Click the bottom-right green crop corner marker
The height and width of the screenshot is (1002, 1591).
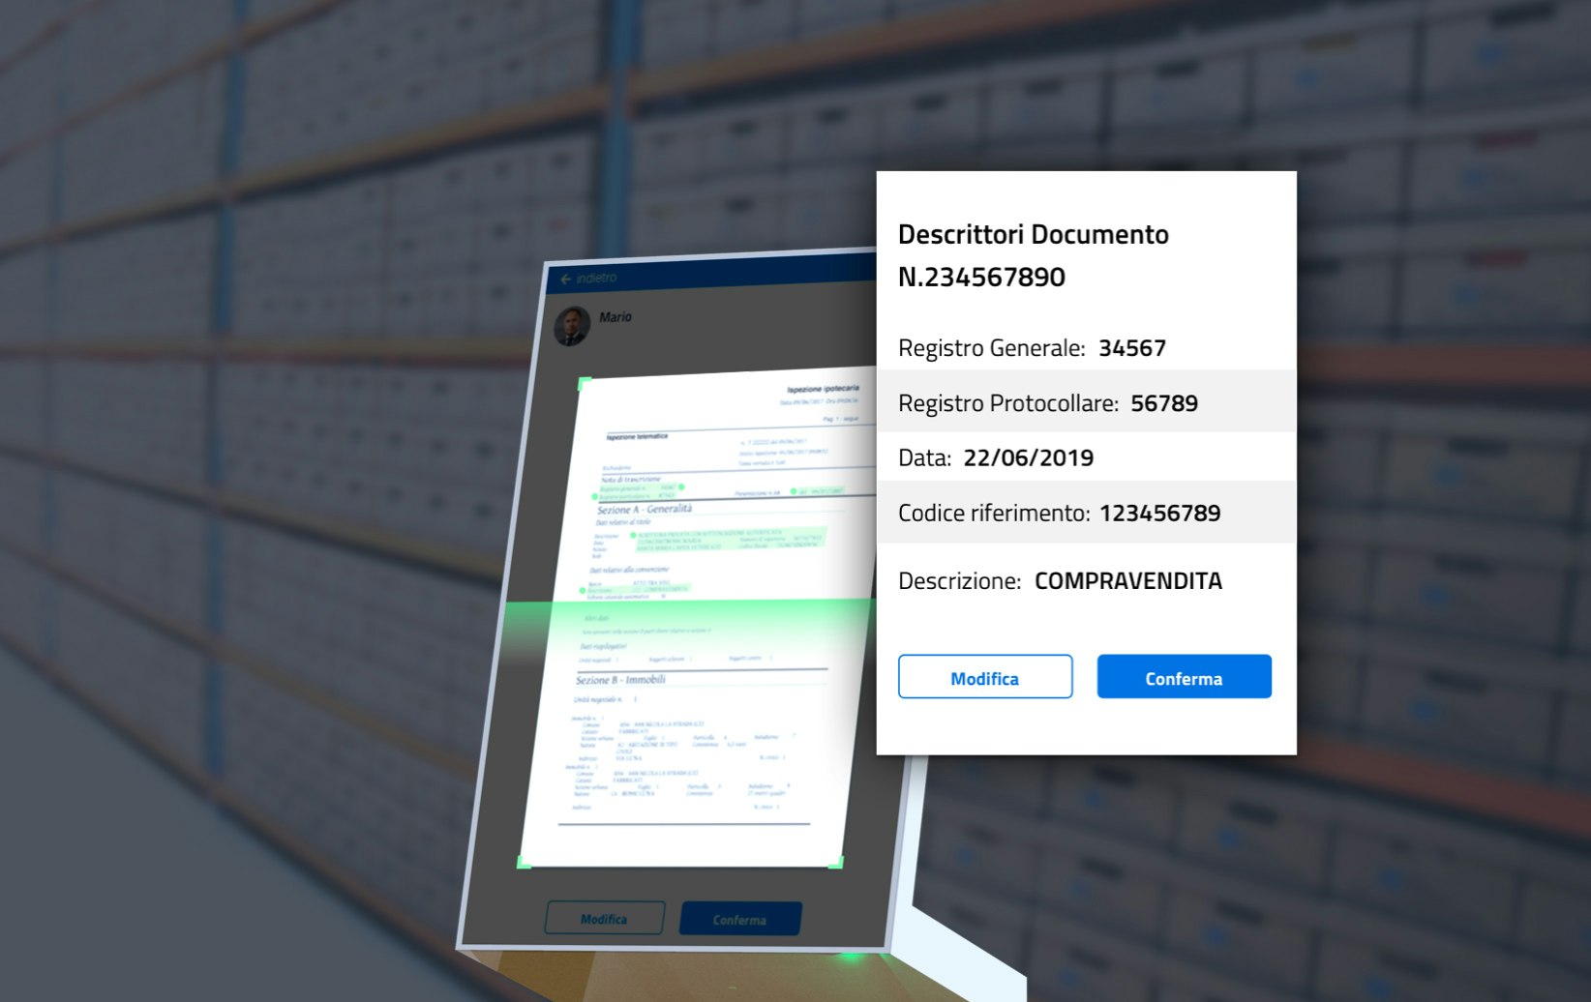pyautogui.click(x=836, y=862)
